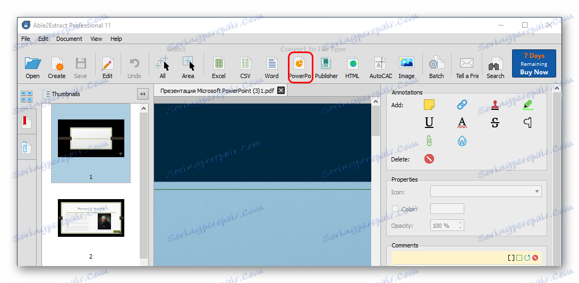Screen dimensions: 579x283
Task: Convert to Excel using the toolbar
Action: pos(219,67)
